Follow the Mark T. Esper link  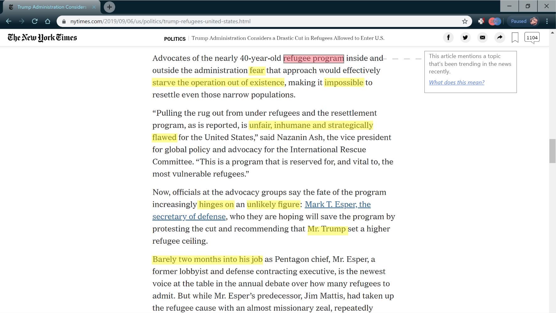[x=337, y=204]
